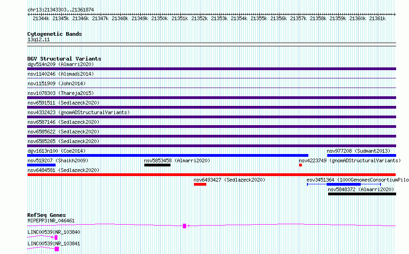This screenshot has width=409, height=254.
Task: Click the magenta MIPEPP3 exon block
Action: click(184, 226)
